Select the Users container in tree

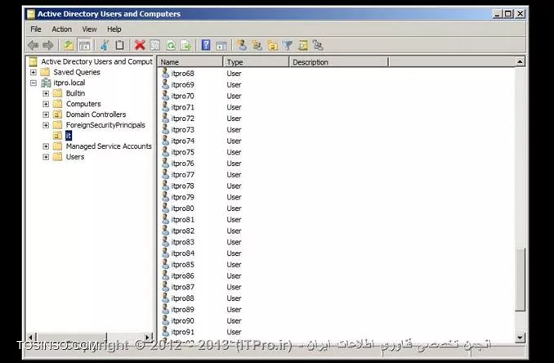pos(75,157)
